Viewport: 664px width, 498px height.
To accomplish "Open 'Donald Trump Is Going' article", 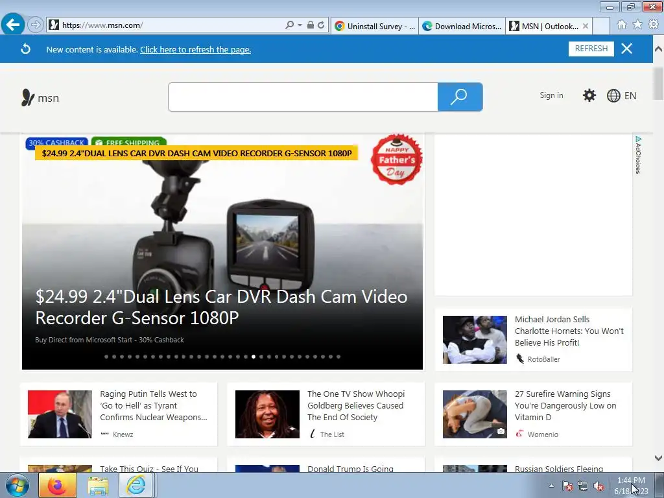I will pyautogui.click(x=350, y=468).
